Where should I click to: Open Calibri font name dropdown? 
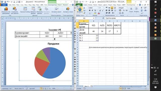click(98, 8)
